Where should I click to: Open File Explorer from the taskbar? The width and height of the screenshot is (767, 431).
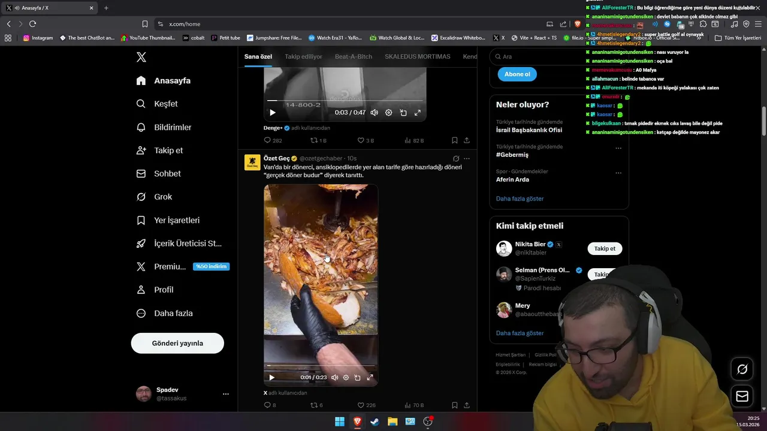pyautogui.click(x=392, y=421)
